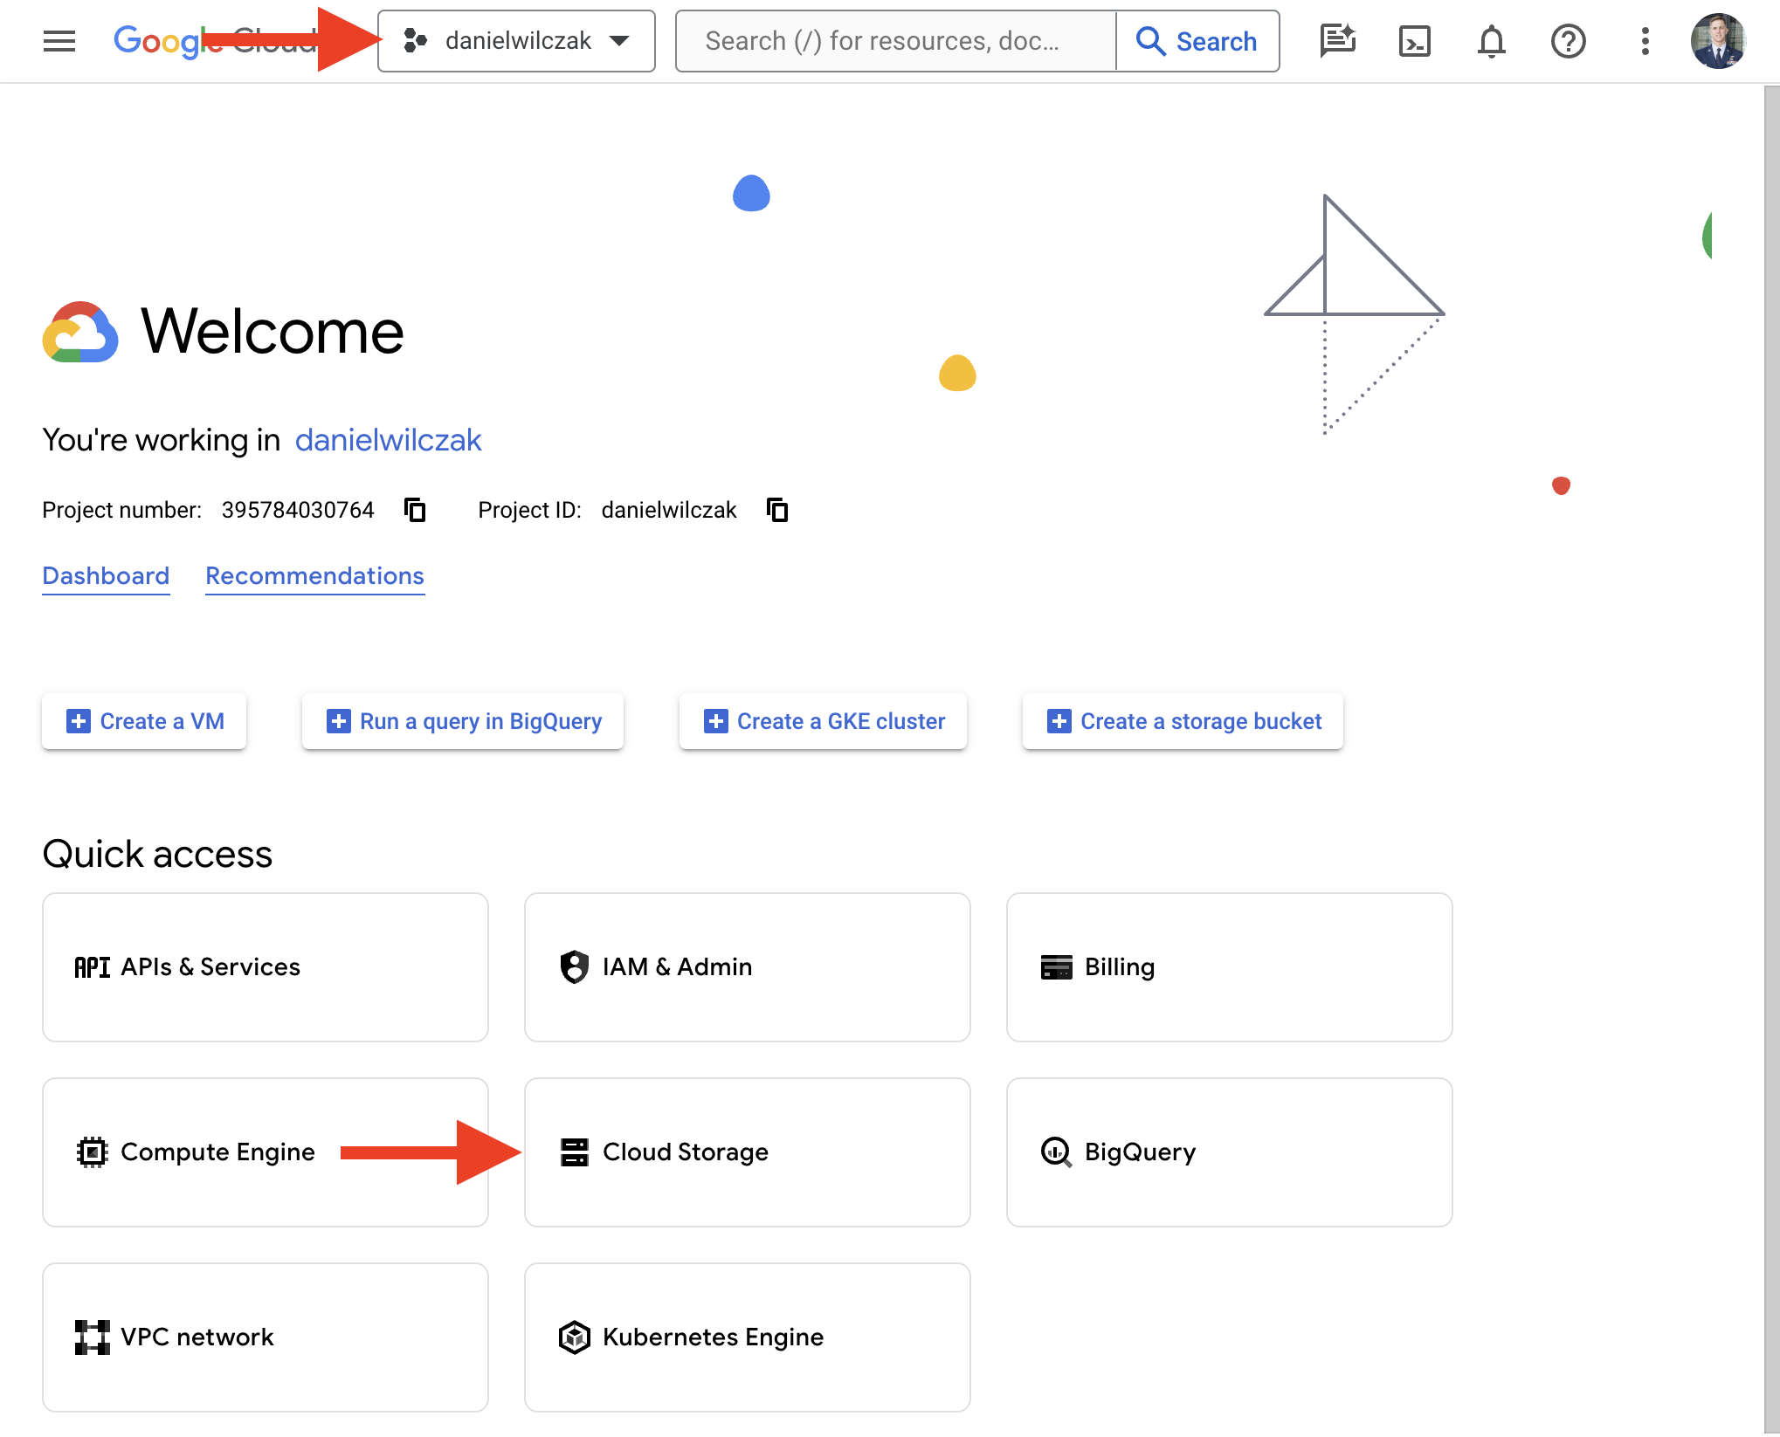Open the Recommendations link
Image resolution: width=1780 pixels, height=1437 pixels.
pos(314,576)
